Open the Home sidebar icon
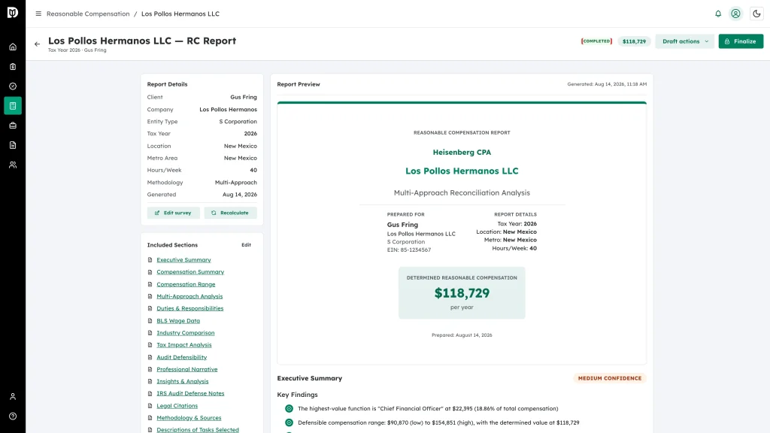770x433 pixels. (x=13, y=47)
